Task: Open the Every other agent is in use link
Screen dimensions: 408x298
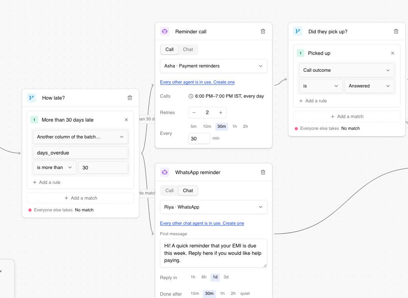Action: 197,82
